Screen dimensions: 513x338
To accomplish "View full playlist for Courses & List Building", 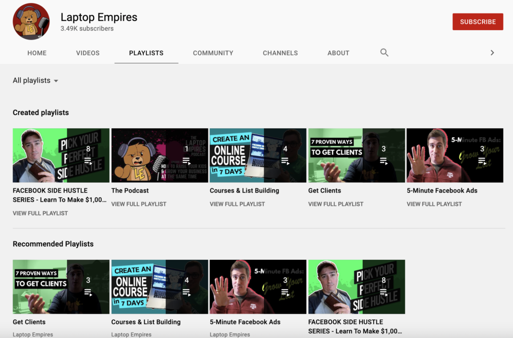I will point(237,204).
